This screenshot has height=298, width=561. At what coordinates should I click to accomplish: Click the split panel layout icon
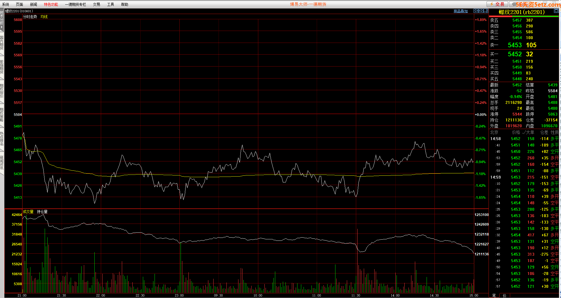486,11
